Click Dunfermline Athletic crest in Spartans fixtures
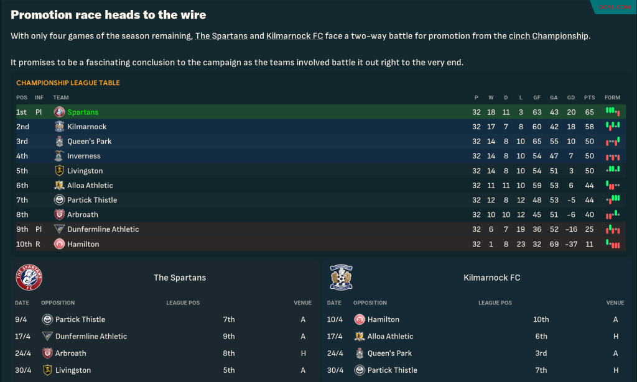Screen dimensions: 637x382 [x=47, y=337]
